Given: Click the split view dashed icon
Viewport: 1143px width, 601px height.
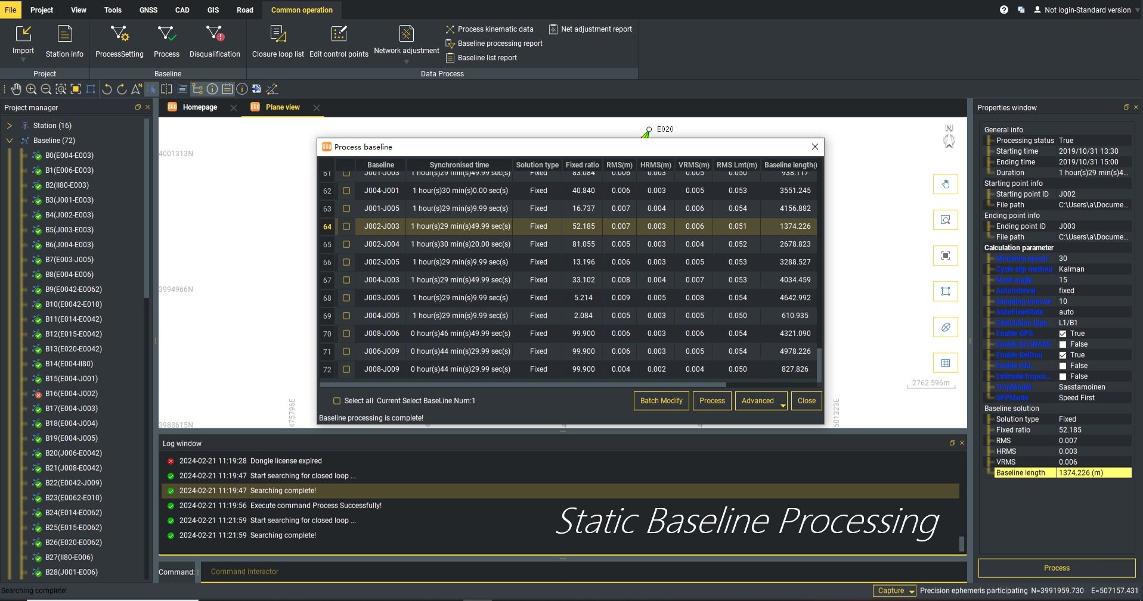Looking at the screenshot, I should tap(167, 89).
